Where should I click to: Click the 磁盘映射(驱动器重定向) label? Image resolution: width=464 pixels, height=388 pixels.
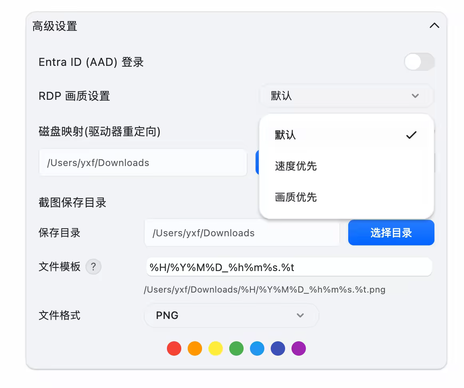coord(100,132)
